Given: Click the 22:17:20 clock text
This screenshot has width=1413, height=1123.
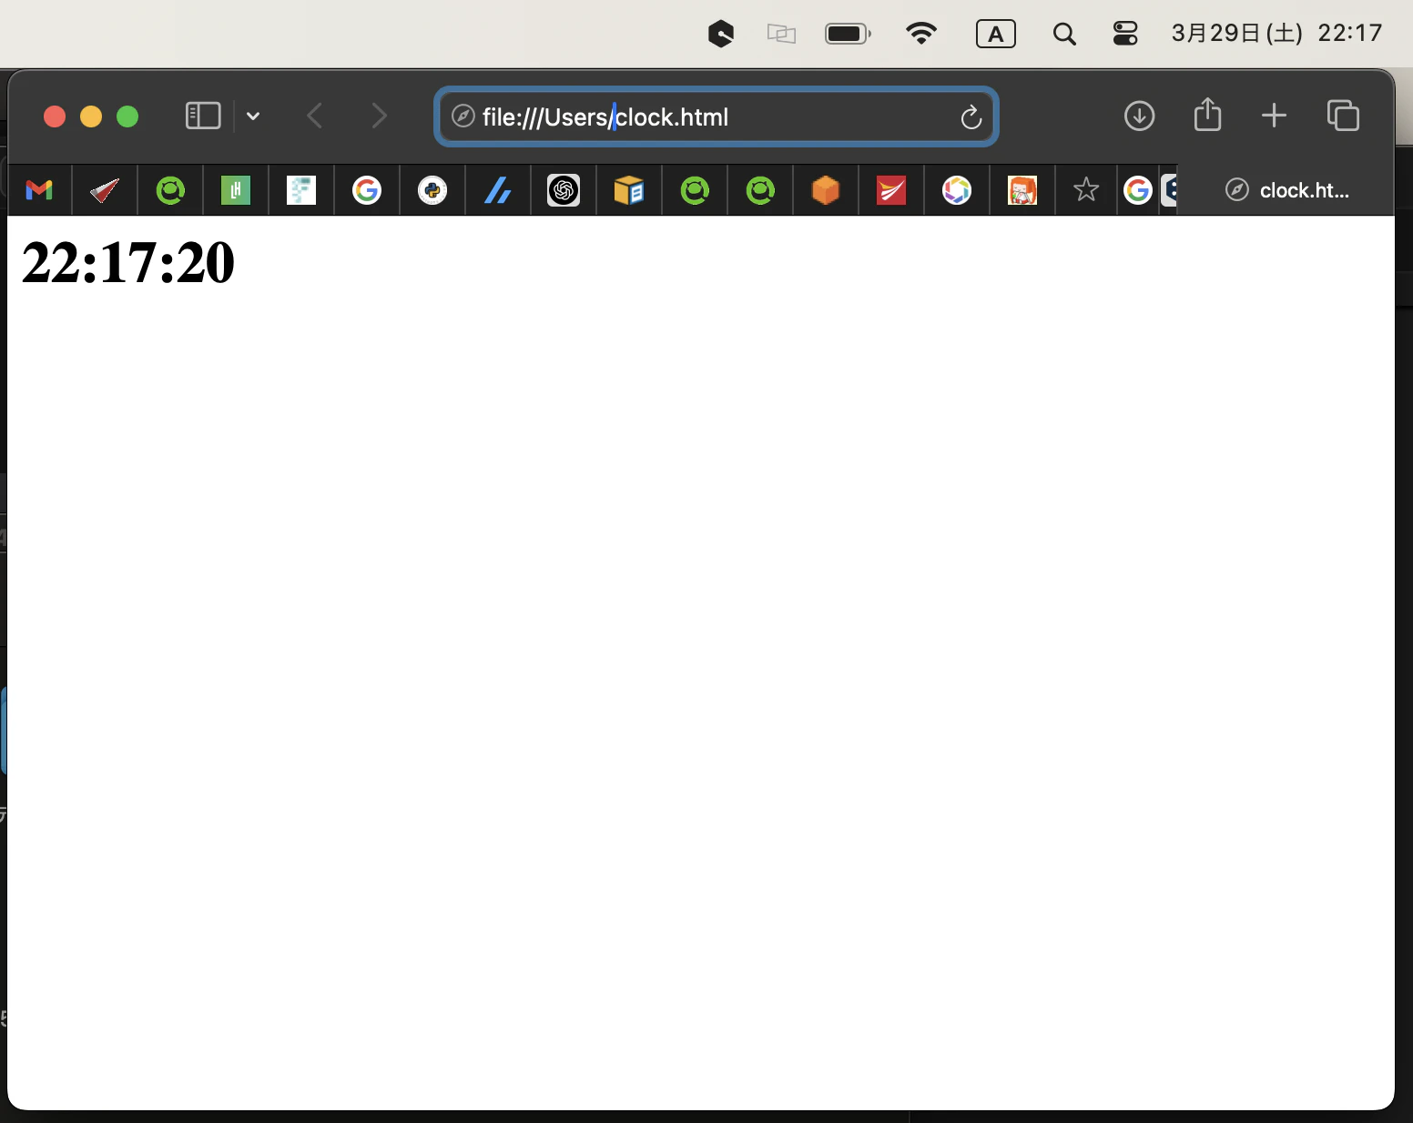Looking at the screenshot, I should point(128,263).
